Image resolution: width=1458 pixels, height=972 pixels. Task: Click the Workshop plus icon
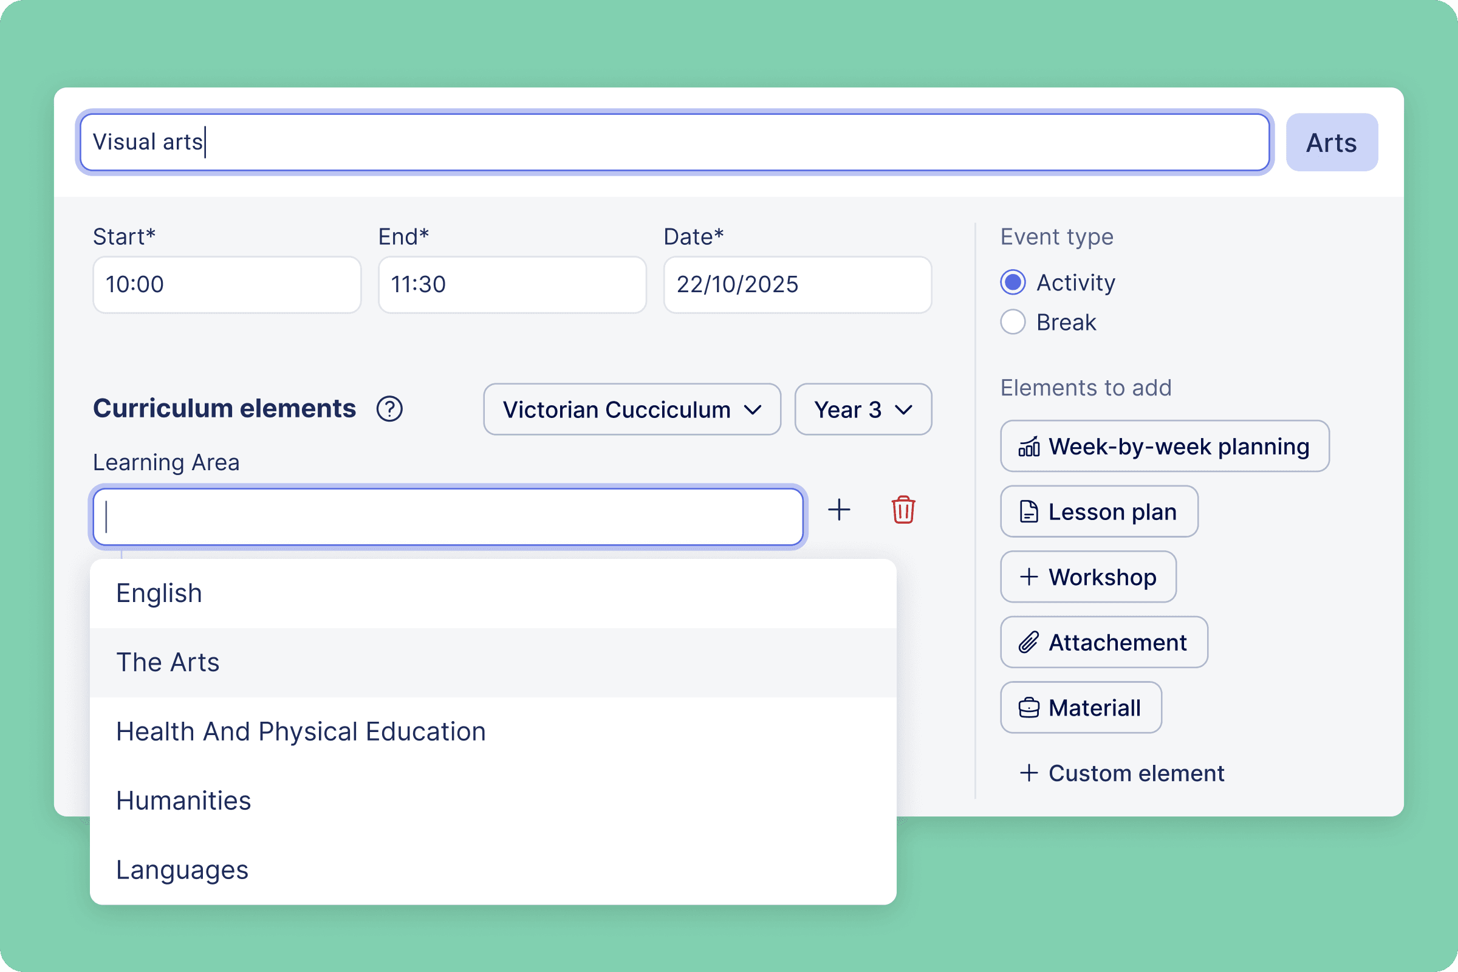coord(1028,577)
